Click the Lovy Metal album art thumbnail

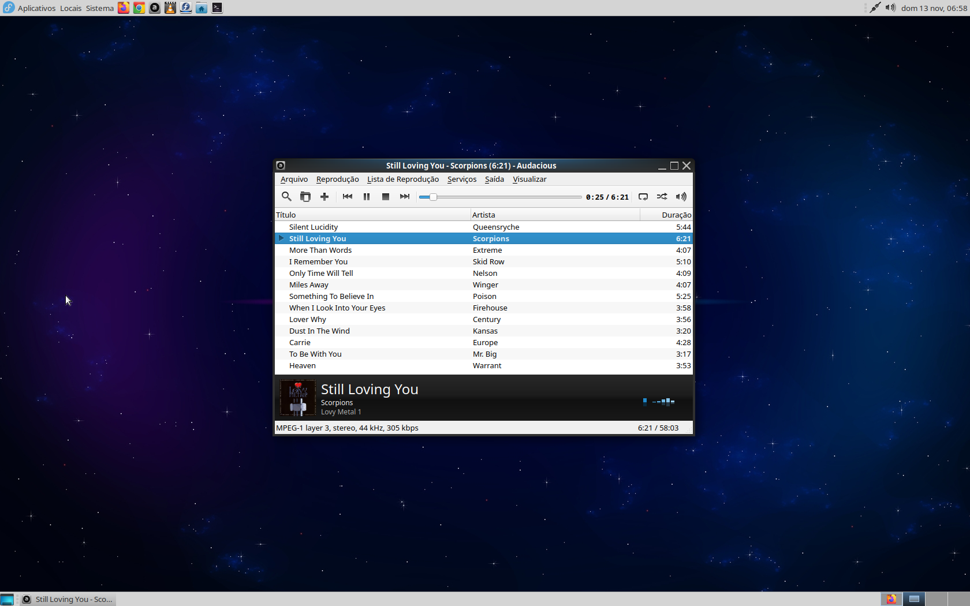pos(298,398)
